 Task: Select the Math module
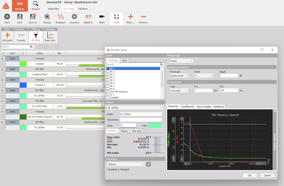[x=116, y=19]
